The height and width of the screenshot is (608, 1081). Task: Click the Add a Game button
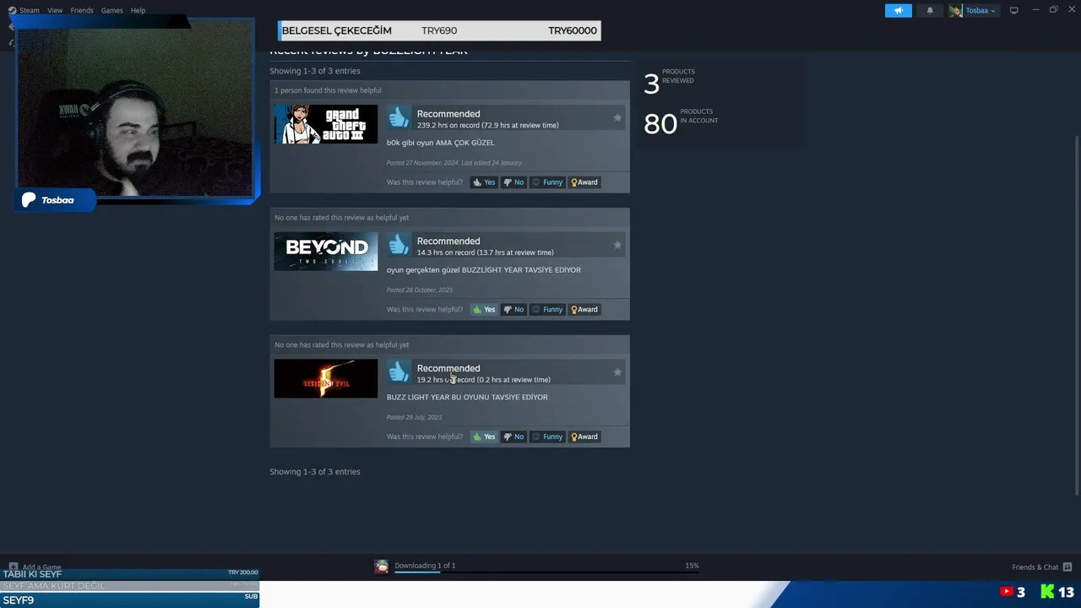[35, 567]
